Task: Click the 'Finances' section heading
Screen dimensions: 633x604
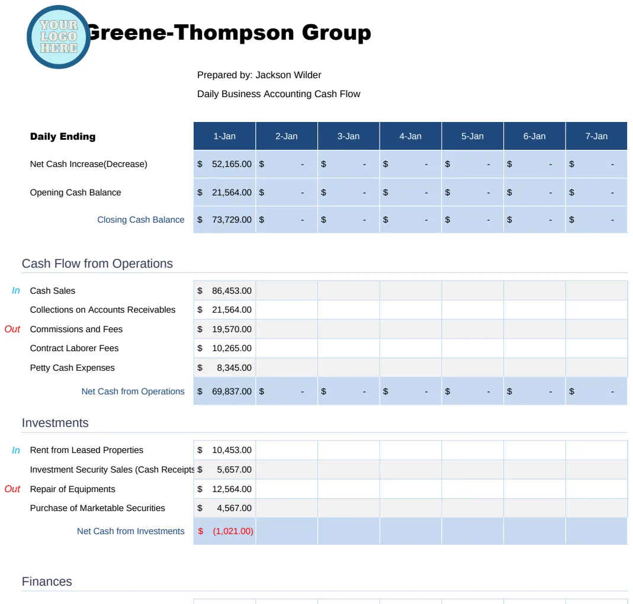Action: 47,581
